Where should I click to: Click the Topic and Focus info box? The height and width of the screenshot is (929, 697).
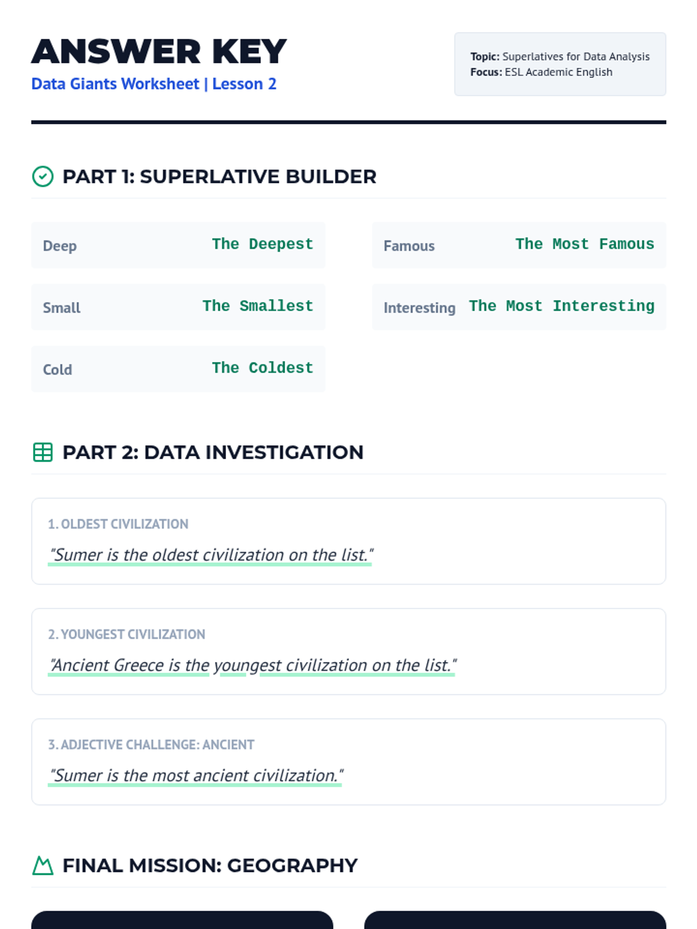coord(560,64)
